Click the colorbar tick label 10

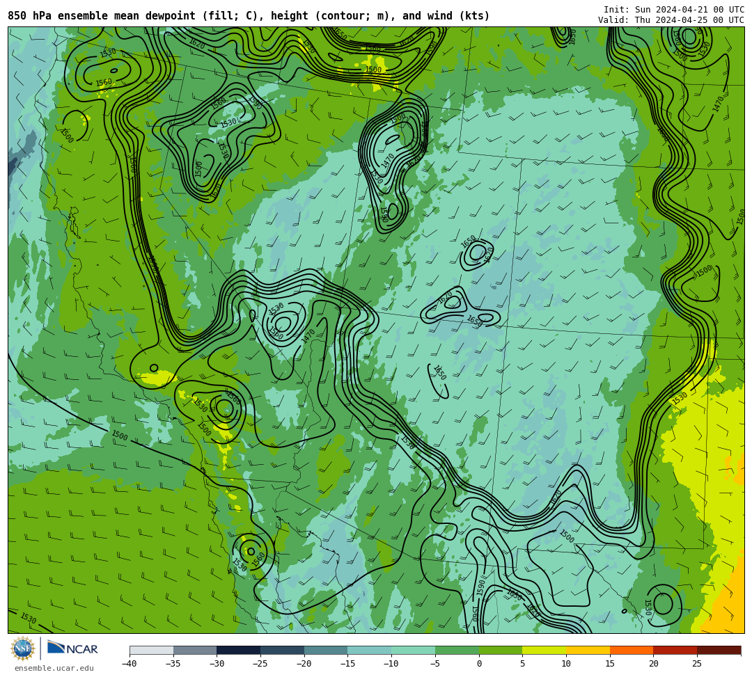[566, 664]
